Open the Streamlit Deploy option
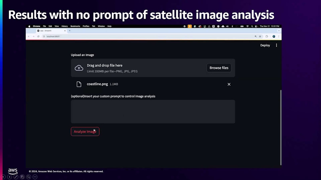 tap(265, 45)
